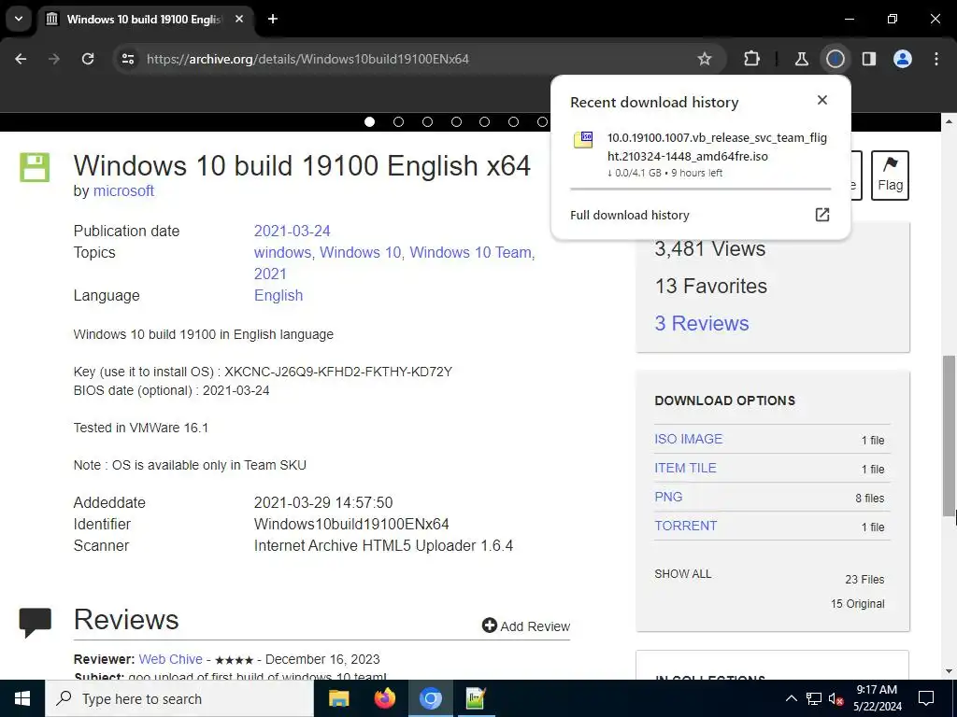Click Add Review
Screen dimensions: 957x717
click(526, 626)
